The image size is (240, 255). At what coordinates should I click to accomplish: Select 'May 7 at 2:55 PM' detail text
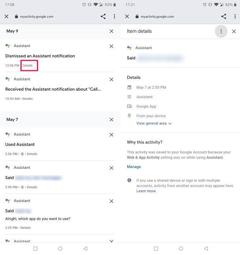click(151, 87)
